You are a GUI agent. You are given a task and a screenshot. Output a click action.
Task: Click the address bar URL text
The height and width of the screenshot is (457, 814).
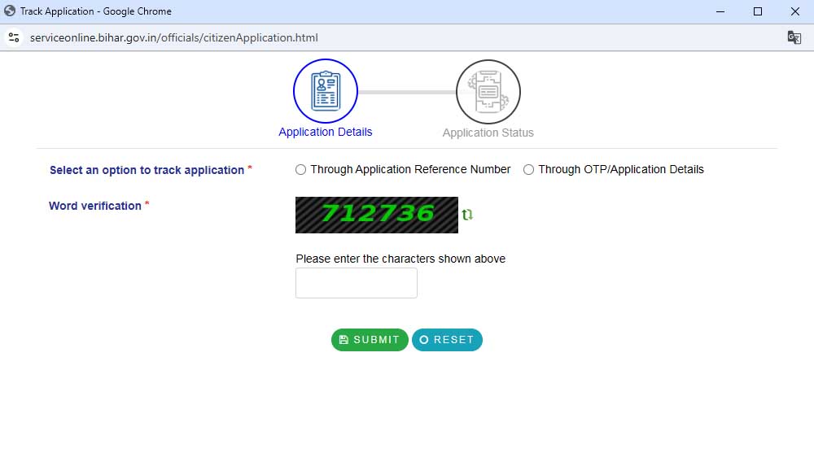(x=174, y=38)
